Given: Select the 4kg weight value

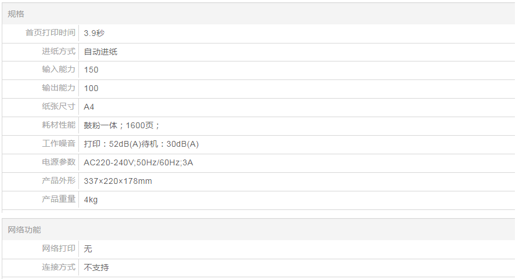Looking at the screenshot, I should tap(91, 200).
